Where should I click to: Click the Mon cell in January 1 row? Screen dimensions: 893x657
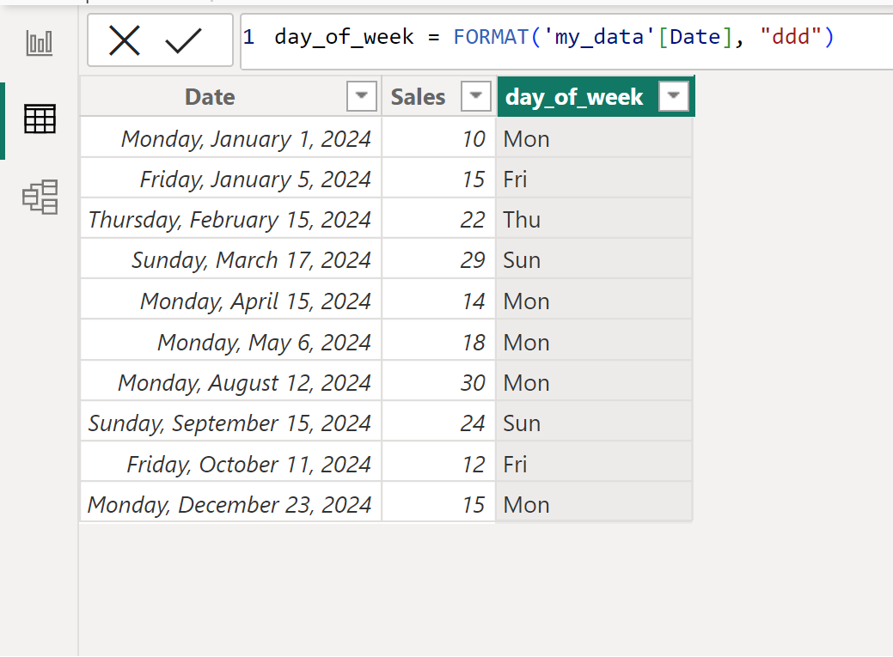594,139
